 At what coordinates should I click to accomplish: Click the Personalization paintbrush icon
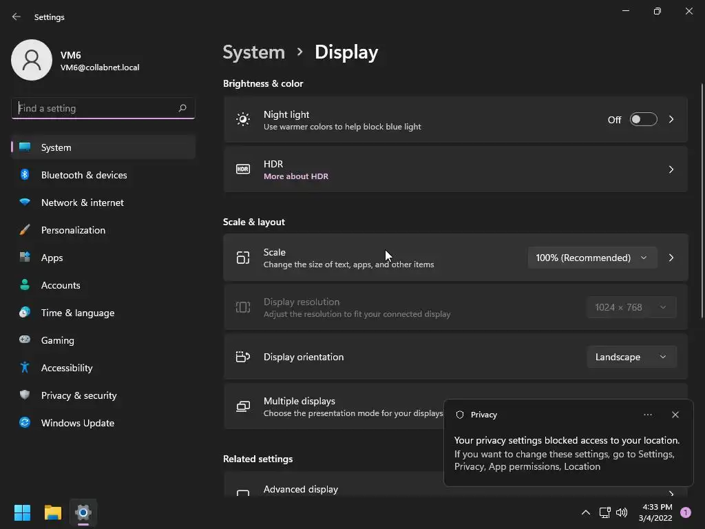pyautogui.click(x=25, y=230)
